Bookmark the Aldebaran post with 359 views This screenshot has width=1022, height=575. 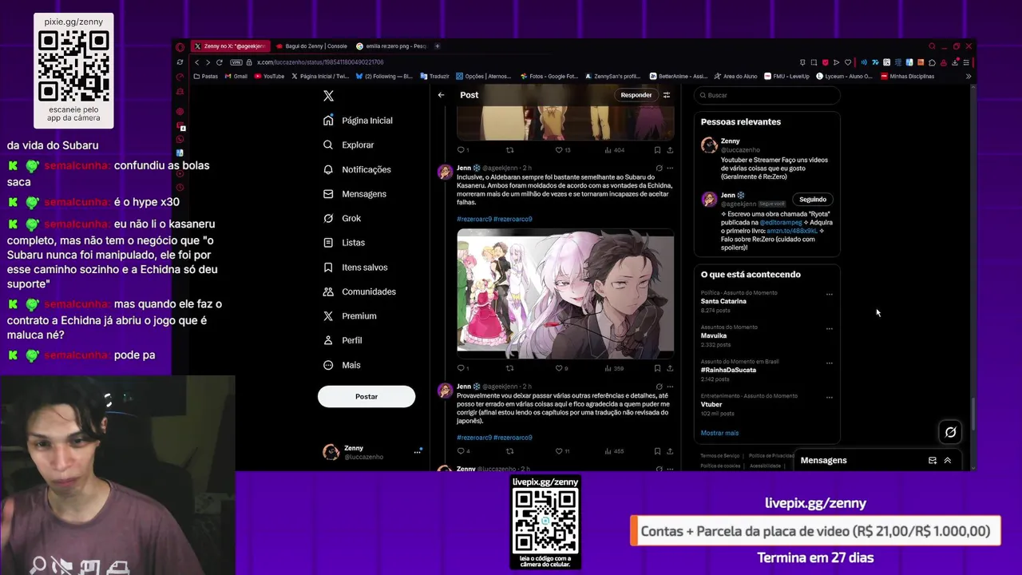point(657,368)
